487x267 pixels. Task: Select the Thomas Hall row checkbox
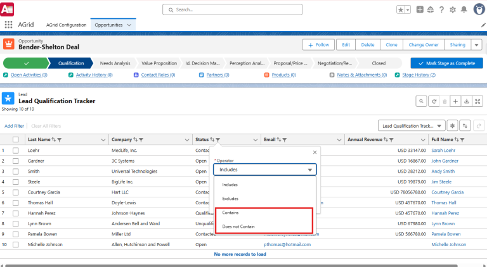(x=15, y=202)
